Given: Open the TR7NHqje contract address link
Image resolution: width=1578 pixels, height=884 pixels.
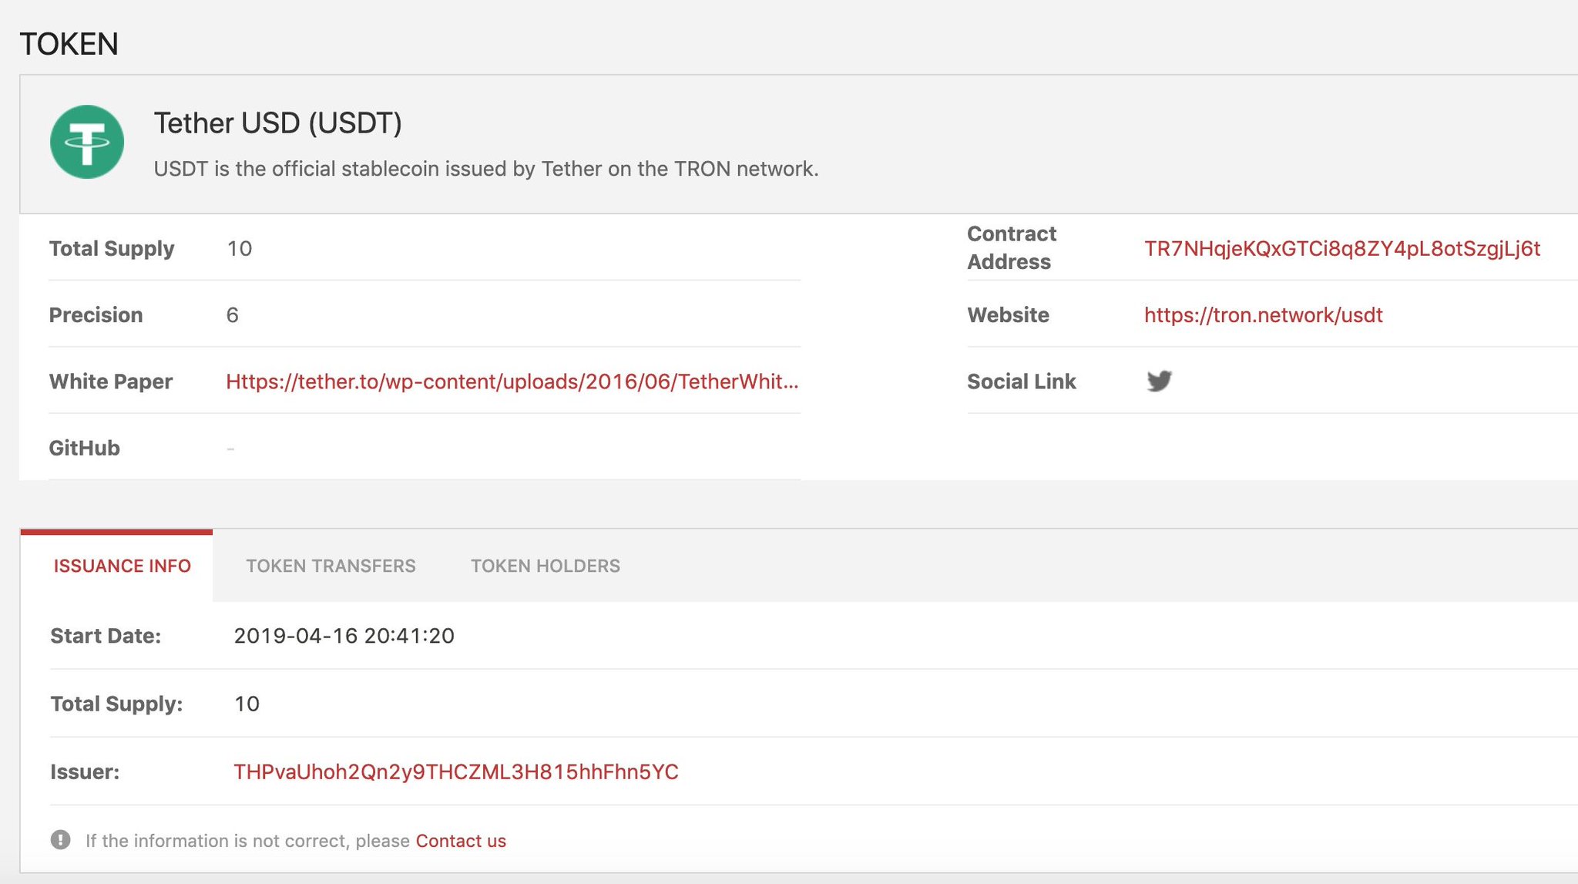Looking at the screenshot, I should [x=1341, y=248].
